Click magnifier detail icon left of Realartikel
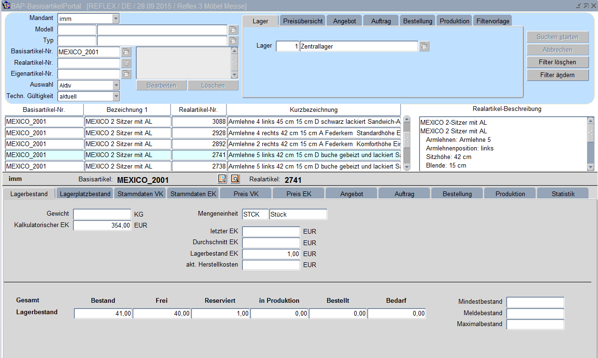 [235, 179]
